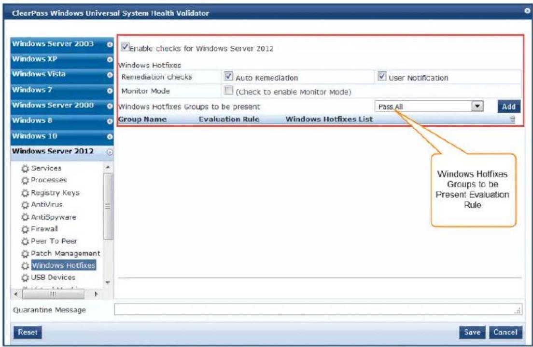Collapse the Windows Server 2012 section
The width and height of the screenshot is (533, 347).
tap(110, 152)
